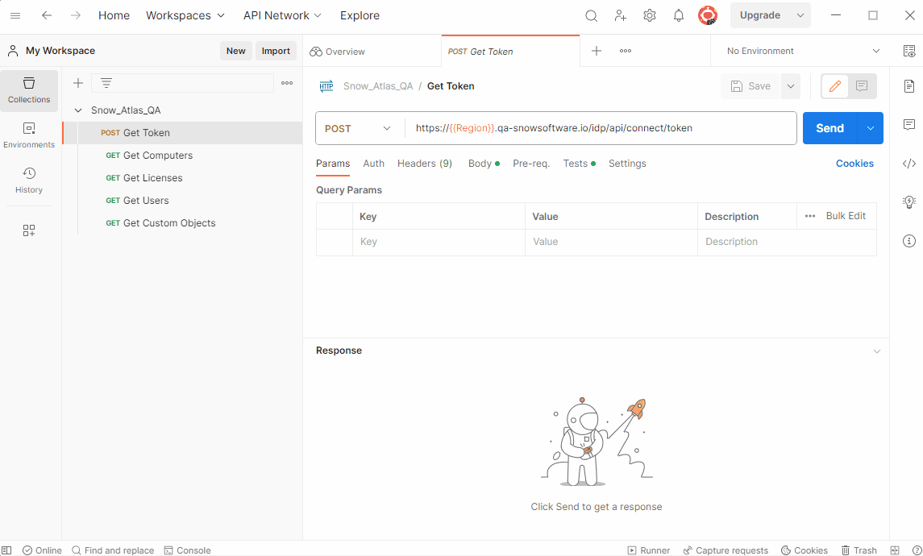This screenshot has width=923, height=556.
Task: Switch to the Auth tab
Action: click(x=373, y=164)
